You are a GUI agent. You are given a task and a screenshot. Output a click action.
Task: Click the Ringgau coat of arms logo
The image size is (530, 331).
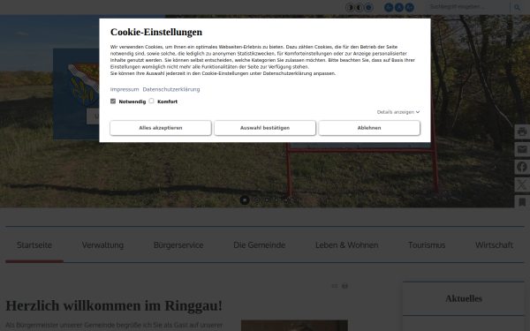coord(84,85)
